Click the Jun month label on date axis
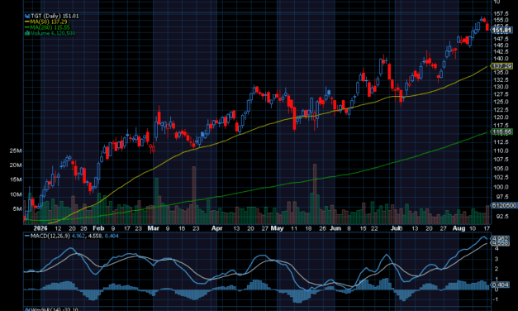Image resolution: width=518 pixels, height=311 pixels. point(335,228)
